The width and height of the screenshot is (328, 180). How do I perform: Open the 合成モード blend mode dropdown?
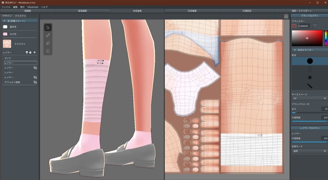pos(309,151)
